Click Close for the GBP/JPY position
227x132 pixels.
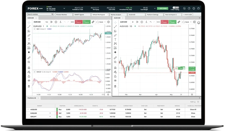193,117
